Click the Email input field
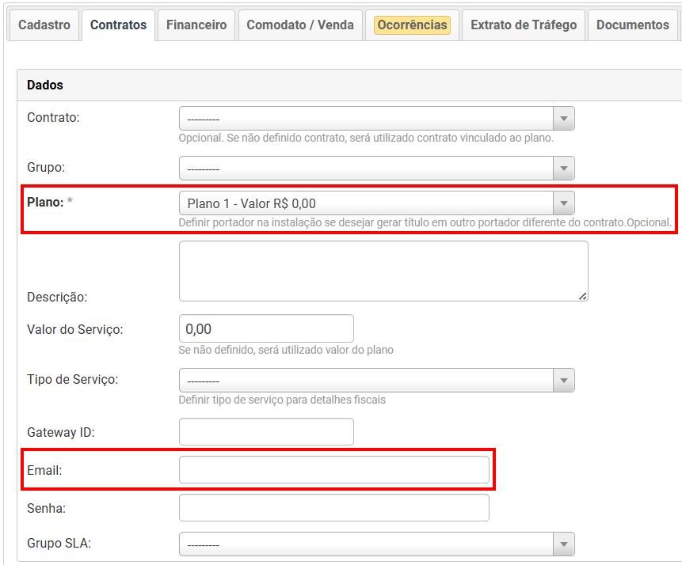This screenshot has width=682, height=565. coord(333,470)
